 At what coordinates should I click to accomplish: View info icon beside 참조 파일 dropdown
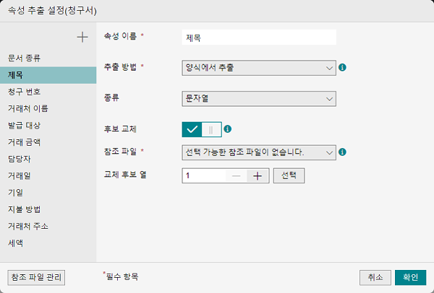[342, 152]
